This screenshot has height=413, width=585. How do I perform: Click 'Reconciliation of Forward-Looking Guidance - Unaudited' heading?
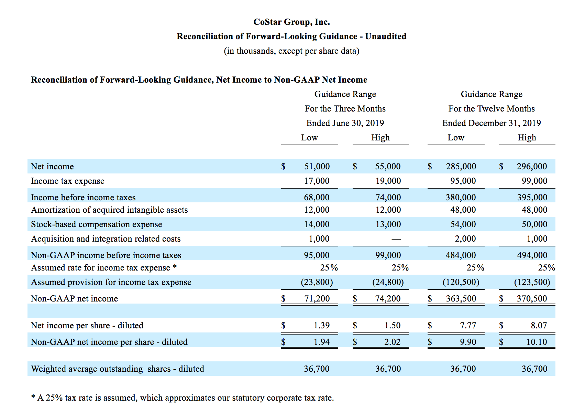(291, 36)
